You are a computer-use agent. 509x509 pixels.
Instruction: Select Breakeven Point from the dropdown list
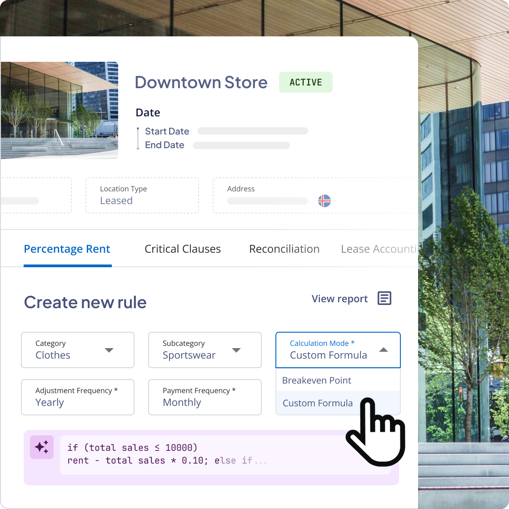tap(317, 380)
